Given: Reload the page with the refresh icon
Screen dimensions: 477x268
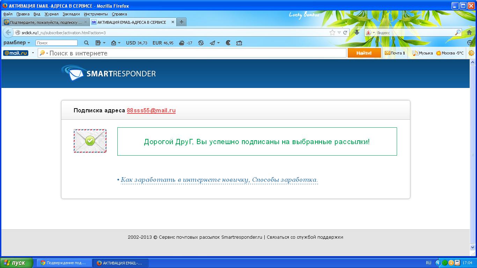Looking at the screenshot, I should [345, 32].
